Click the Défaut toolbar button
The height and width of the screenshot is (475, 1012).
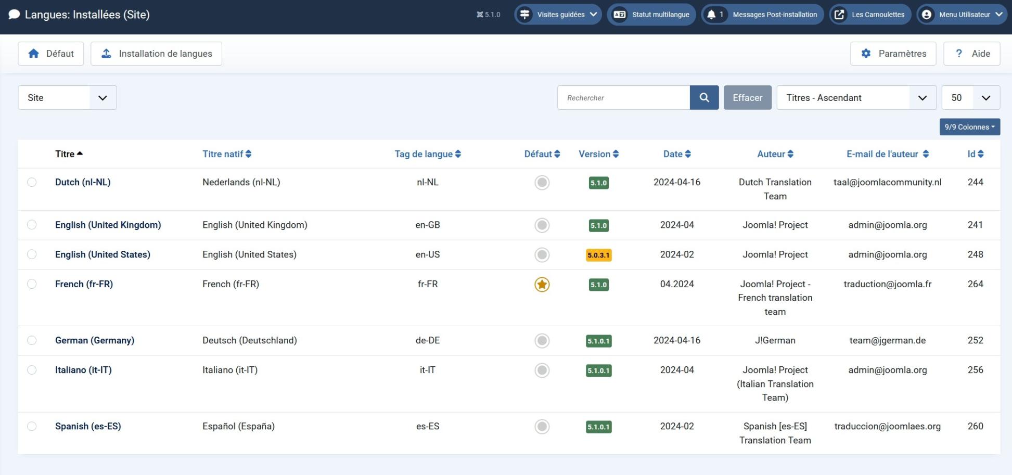click(51, 54)
